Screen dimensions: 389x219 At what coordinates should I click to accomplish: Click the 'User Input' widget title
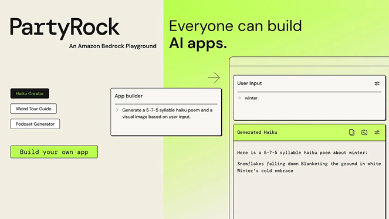[249, 83]
